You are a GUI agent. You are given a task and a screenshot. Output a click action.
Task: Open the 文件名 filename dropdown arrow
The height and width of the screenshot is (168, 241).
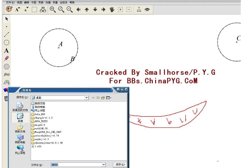[x=103, y=165]
